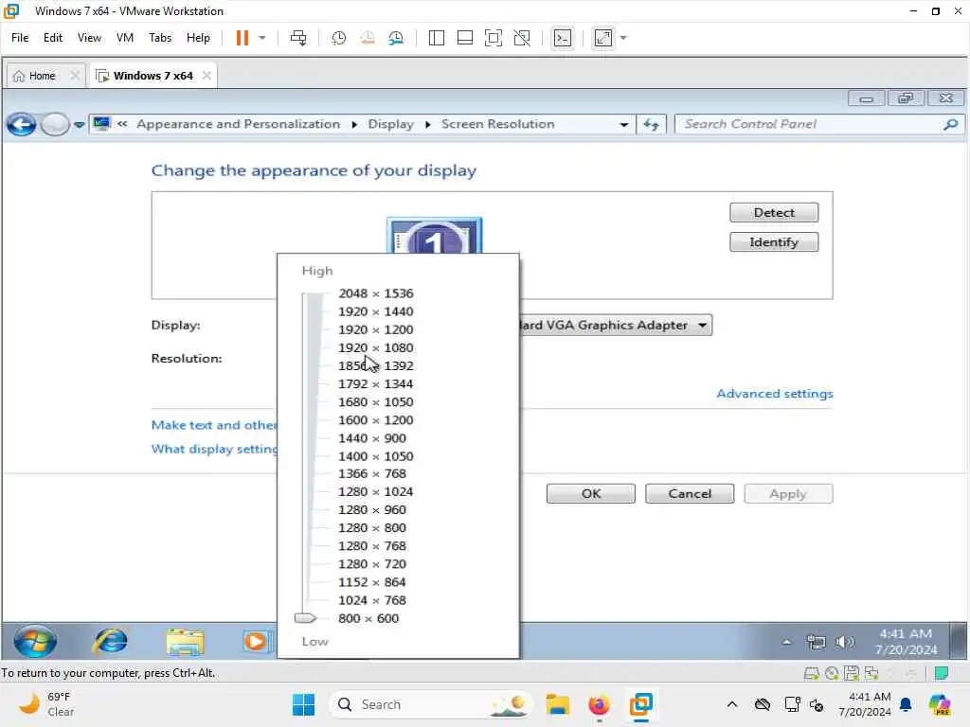Choose the 1366 × 768 resolution
This screenshot has width=970, height=727.
point(371,473)
